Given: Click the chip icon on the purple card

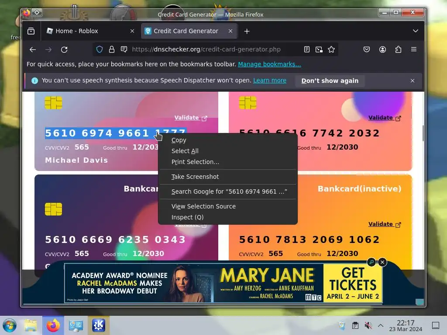Looking at the screenshot, I should (x=53, y=209).
